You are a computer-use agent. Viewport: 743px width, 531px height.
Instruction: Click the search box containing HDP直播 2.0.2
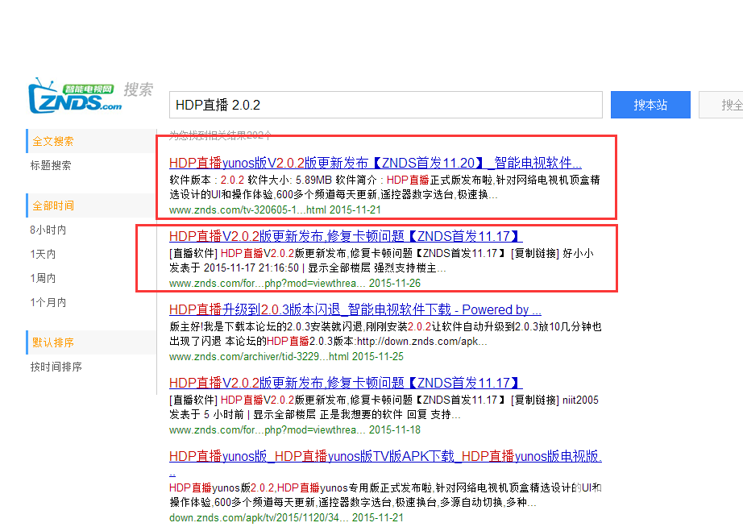coord(385,106)
